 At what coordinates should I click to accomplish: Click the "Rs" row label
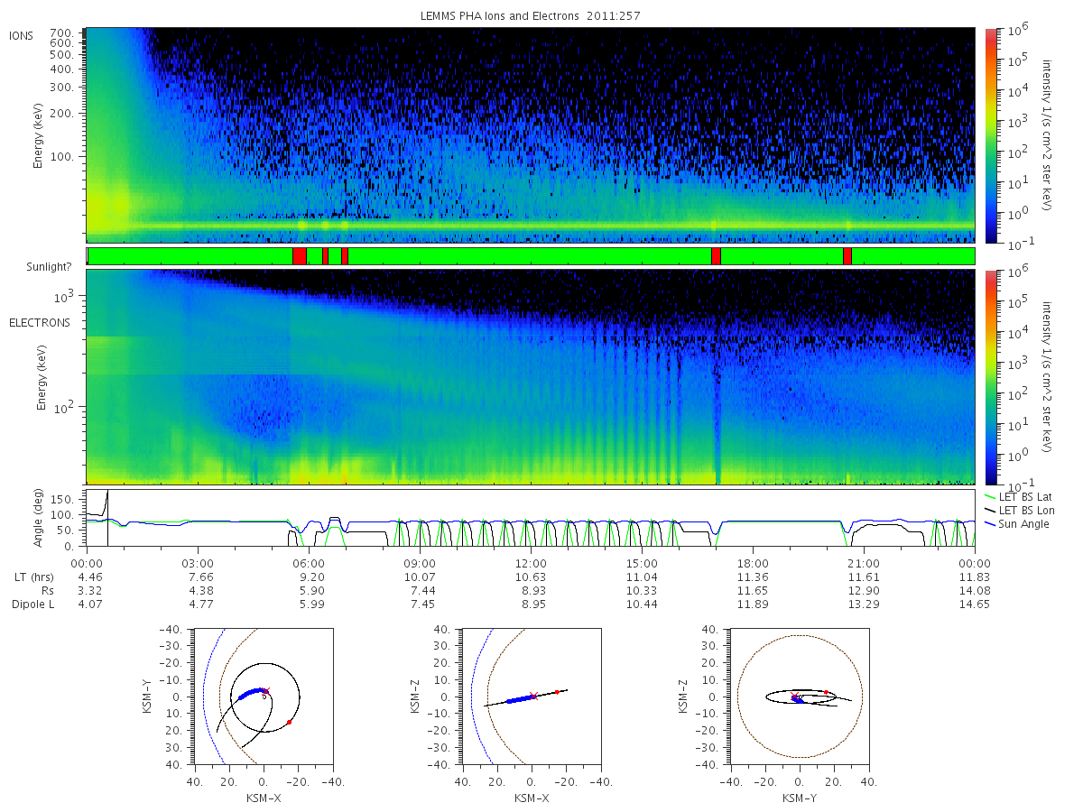pyautogui.click(x=46, y=591)
